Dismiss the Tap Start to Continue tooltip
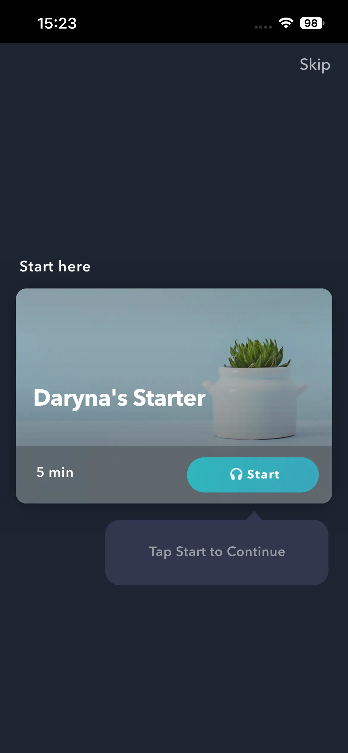 tap(217, 552)
